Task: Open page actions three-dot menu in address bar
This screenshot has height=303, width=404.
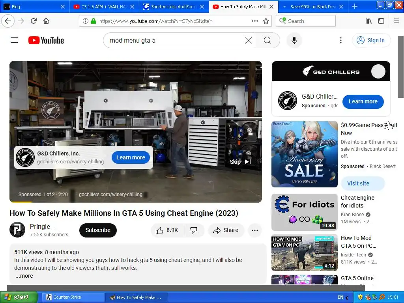Action: pos(254,21)
